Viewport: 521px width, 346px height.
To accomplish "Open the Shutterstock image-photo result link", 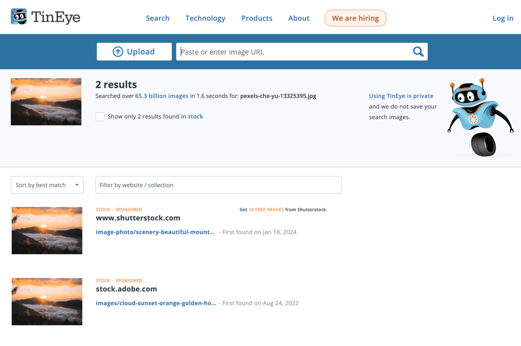I will tap(155, 232).
